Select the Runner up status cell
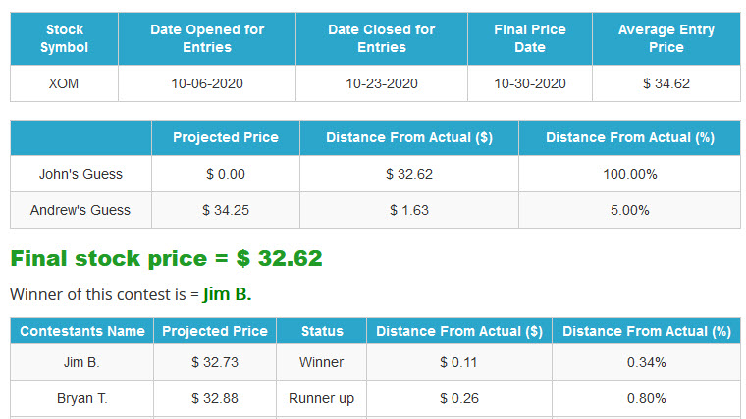This screenshot has width=746, height=419. [322, 398]
